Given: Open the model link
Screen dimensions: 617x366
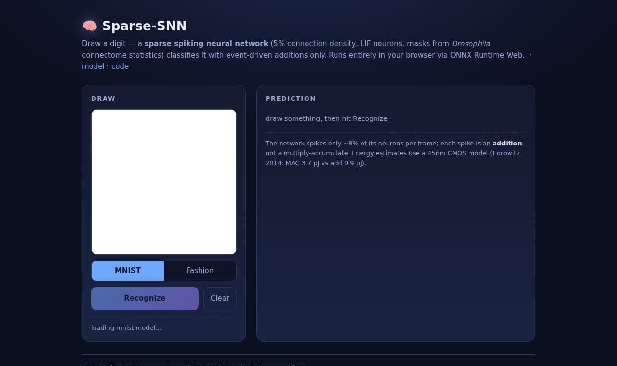Looking at the screenshot, I should [93, 66].
